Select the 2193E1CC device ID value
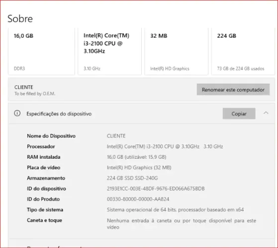Image resolution: width=278 pixels, height=248 pixels. point(156,188)
